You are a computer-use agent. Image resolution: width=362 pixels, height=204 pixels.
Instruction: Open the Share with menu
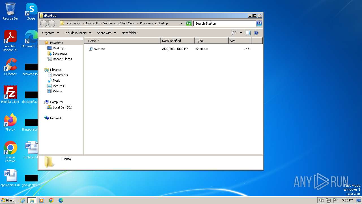106,33
